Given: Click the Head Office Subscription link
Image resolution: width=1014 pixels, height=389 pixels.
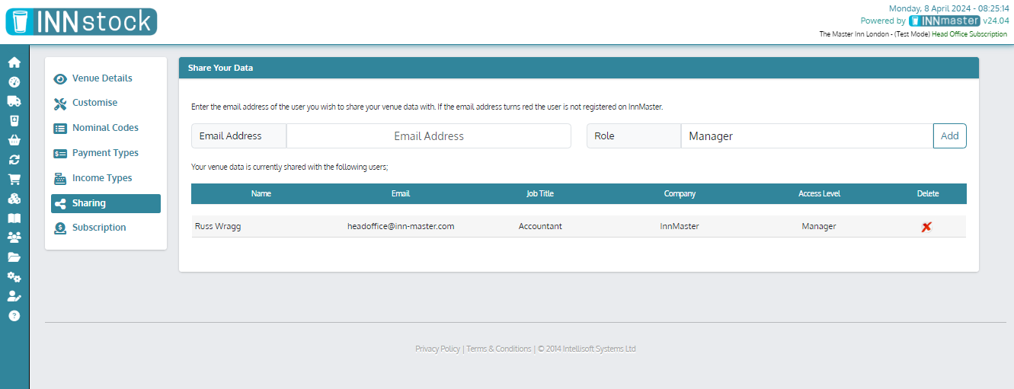Looking at the screenshot, I should 970,34.
